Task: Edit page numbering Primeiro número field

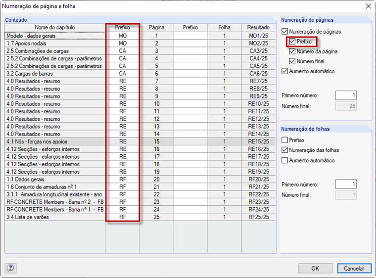Action: 346,95
